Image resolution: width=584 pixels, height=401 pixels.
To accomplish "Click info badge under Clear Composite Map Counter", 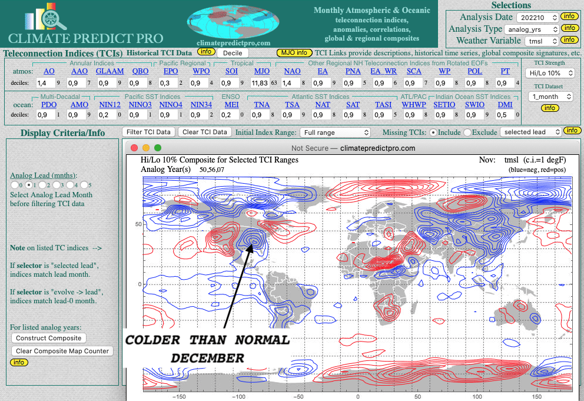I will tap(19, 362).
